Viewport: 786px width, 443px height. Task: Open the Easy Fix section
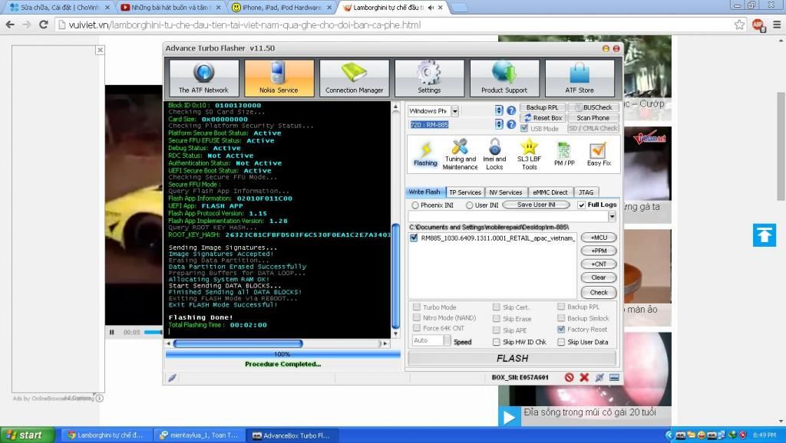click(x=599, y=154)
